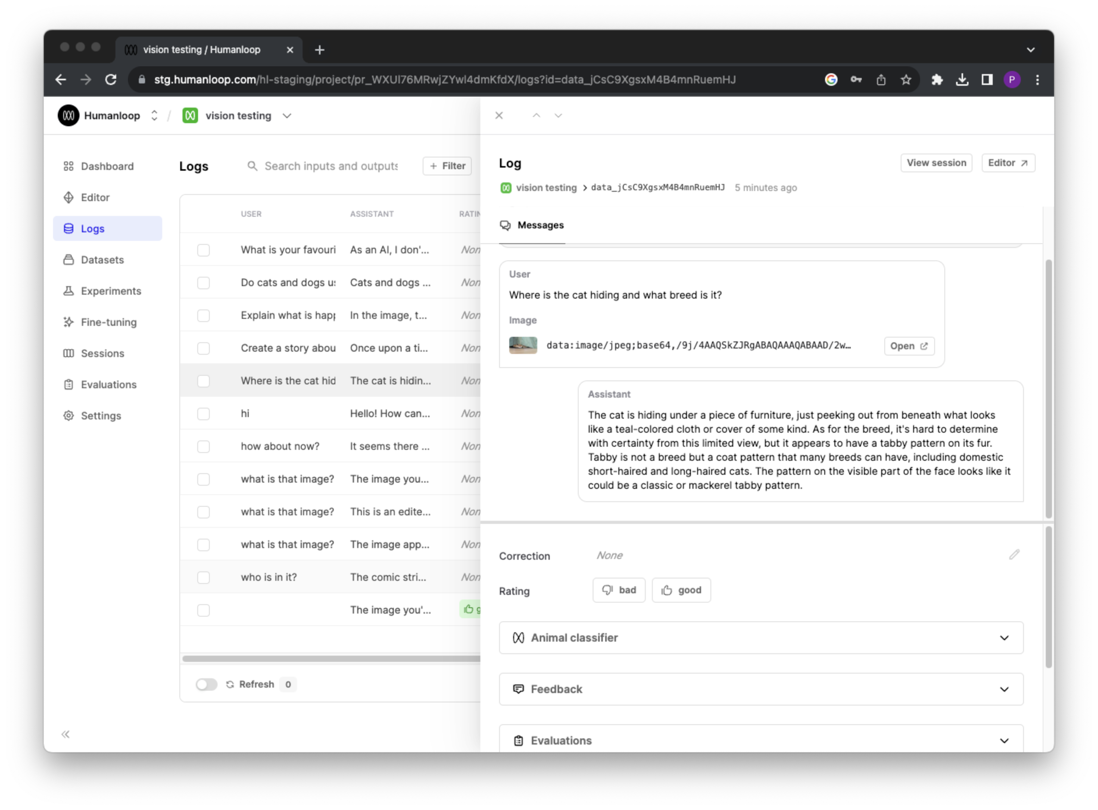This screenshot has width=1098, height=810.
Task: Click the Google icon in address bar
Action: 831,80
